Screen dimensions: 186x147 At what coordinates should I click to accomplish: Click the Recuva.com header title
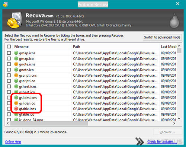[39, 16]
